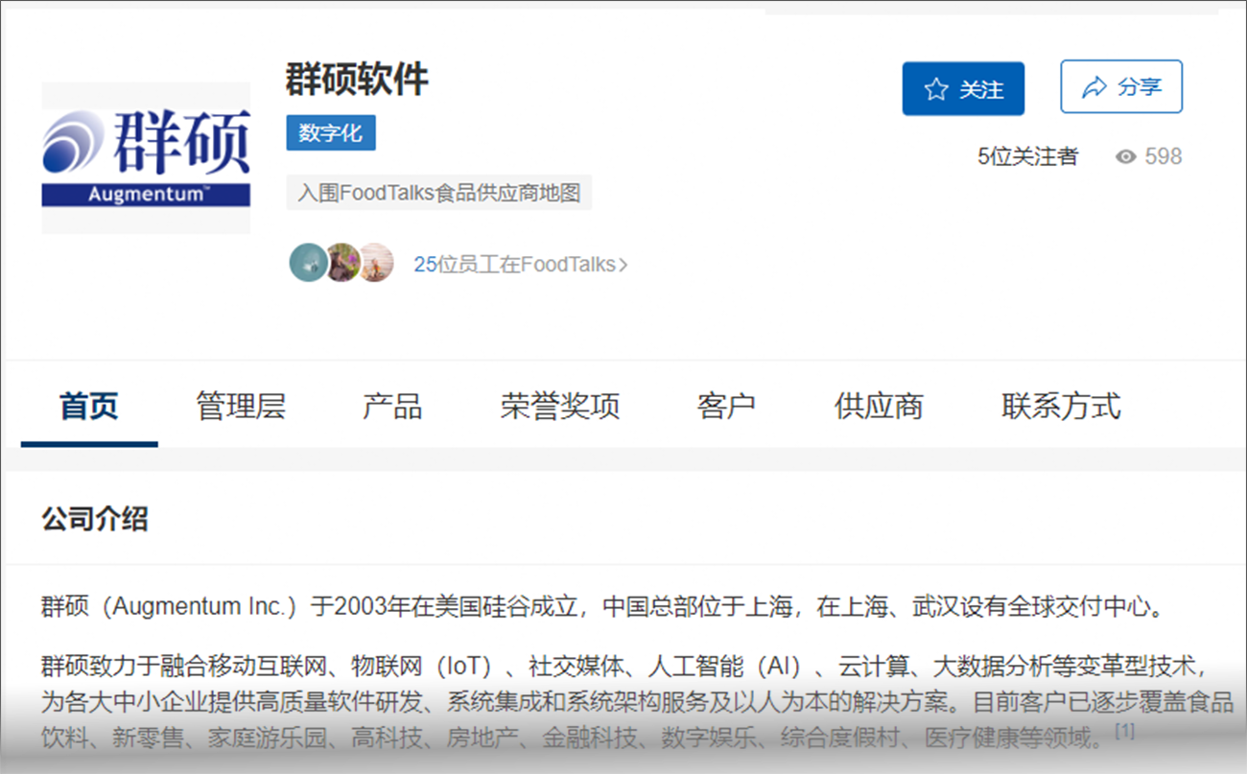Viewport: 1247px width, 774px height.
Task: Share this page using the 分享 button
Action: click(1120, 85)
